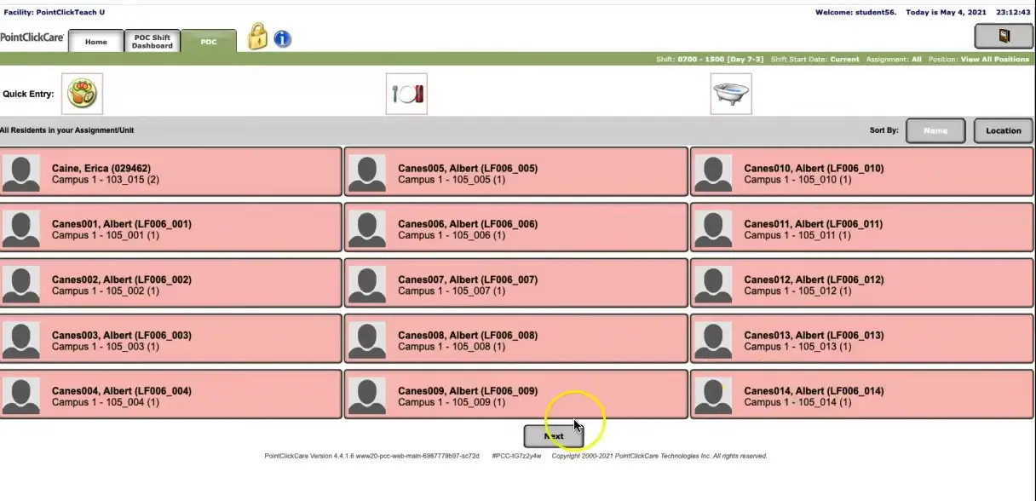Click the Next button
This screenshot has height=501, width=1036.
click(x=554, y=435)
